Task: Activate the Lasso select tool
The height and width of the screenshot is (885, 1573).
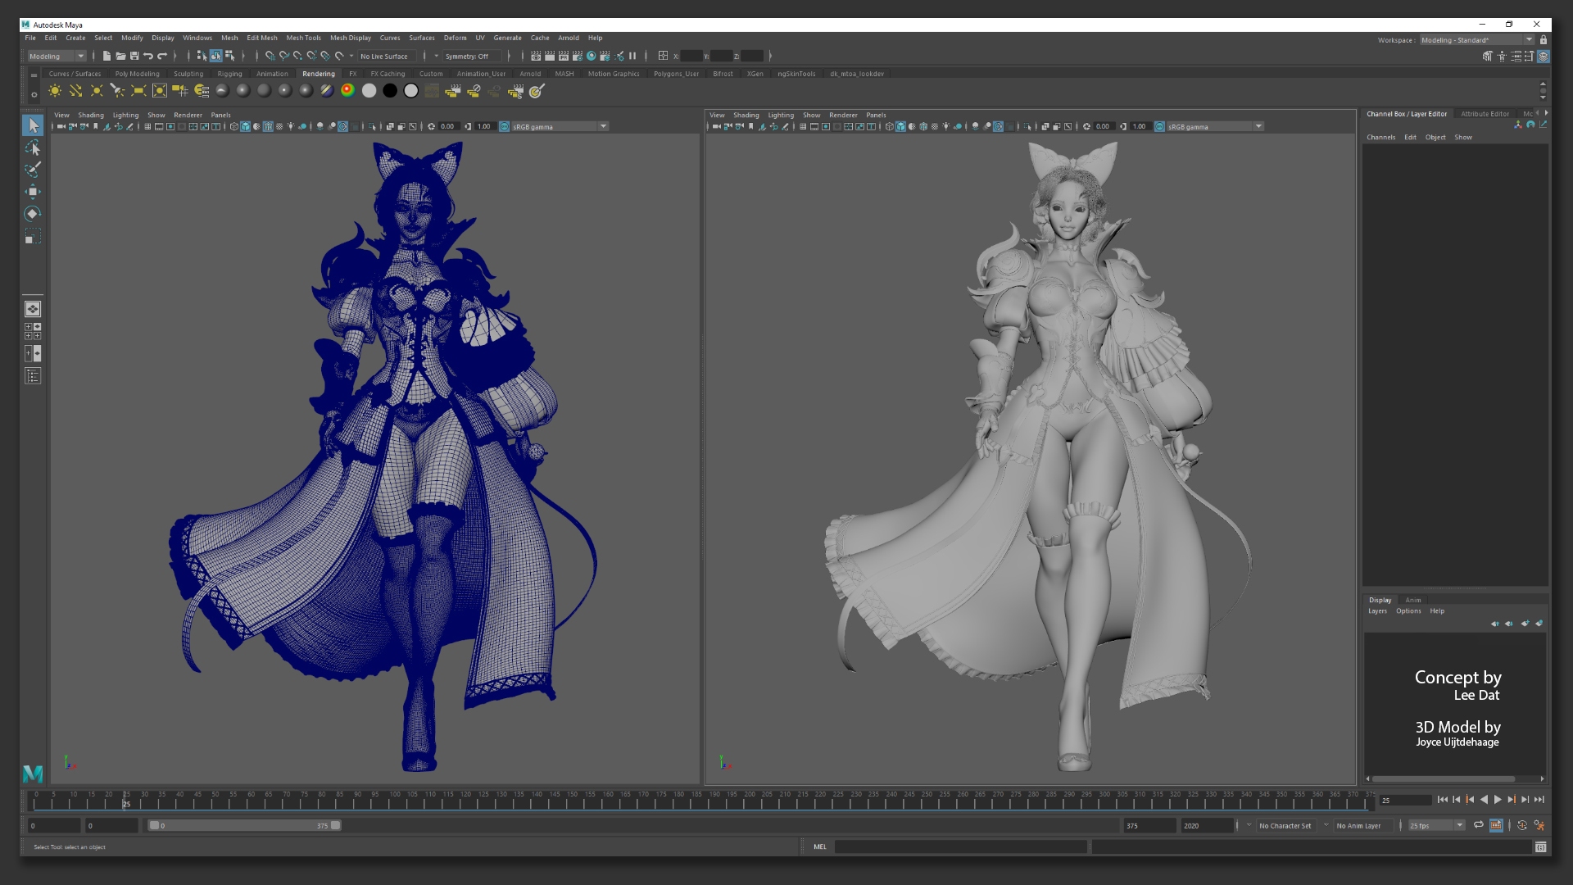Action: point(33,147)
